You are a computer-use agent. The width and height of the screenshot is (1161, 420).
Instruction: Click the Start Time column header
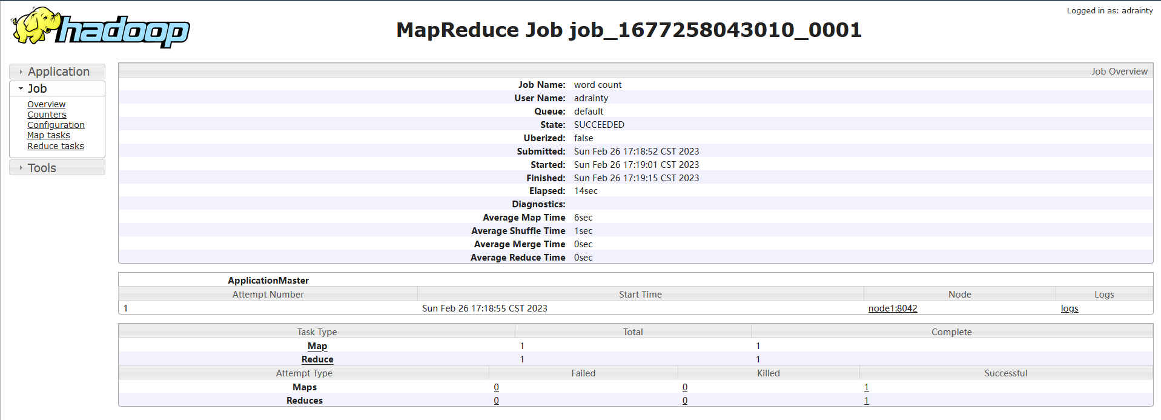point(640,295)
